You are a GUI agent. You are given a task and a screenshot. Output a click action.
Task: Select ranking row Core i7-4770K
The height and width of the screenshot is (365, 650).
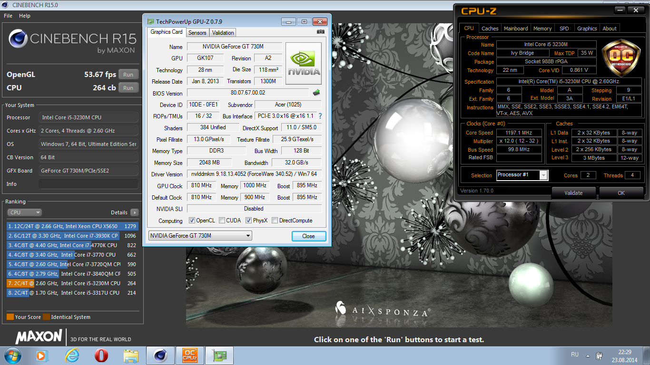click(x=72, y=245)
